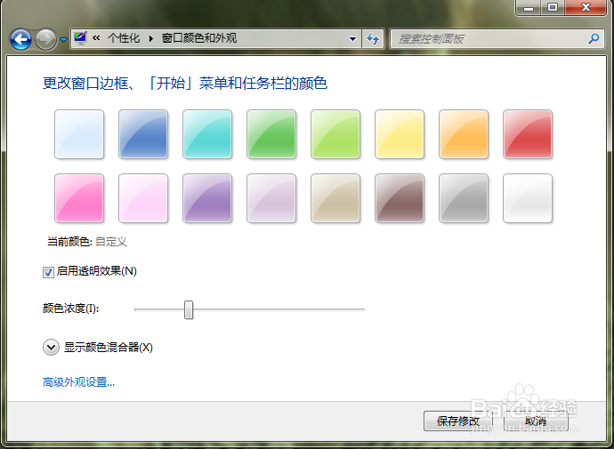The image size is (614, 449).
Task: Open the recent pages dropdown beside the nav arrows
Action: (64, 39)
